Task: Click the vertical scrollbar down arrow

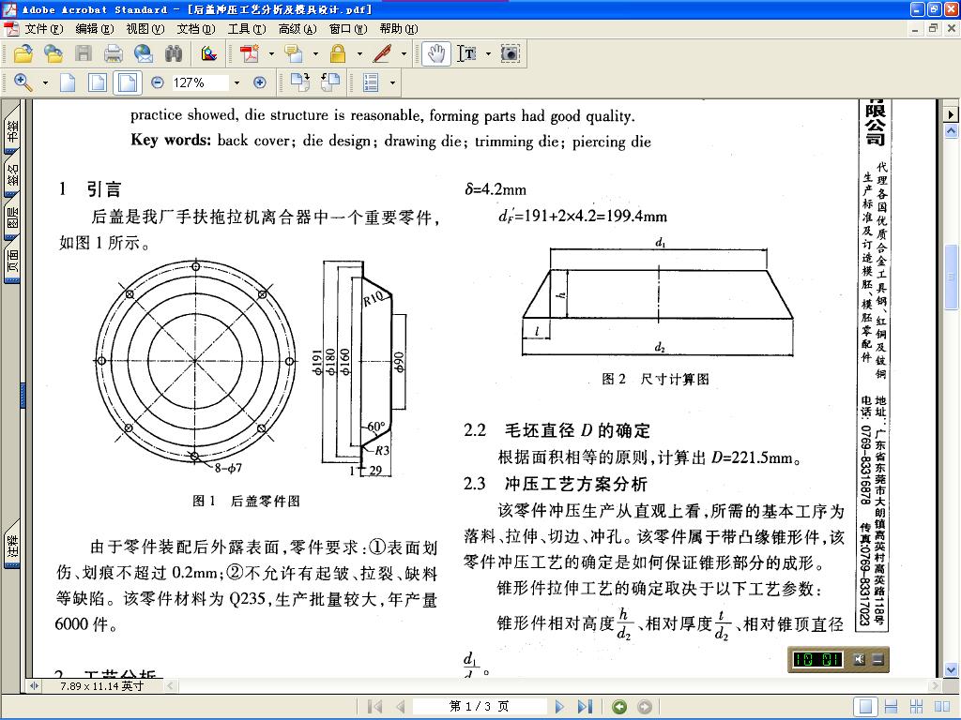Action: (x=952, y=669)
